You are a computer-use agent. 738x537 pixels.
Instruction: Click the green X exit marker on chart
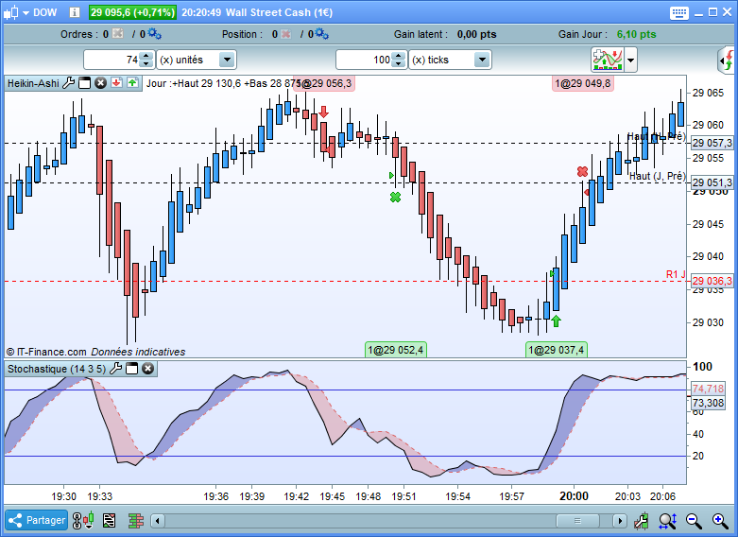[x=395, y=197]
